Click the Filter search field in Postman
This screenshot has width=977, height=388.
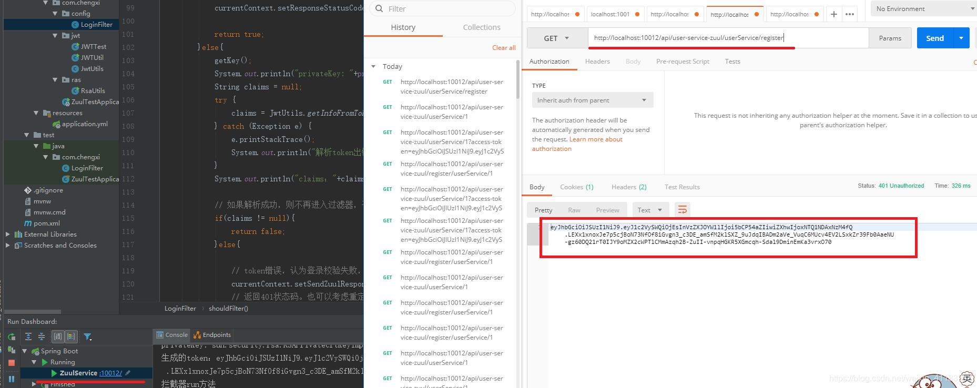[442, 8]
